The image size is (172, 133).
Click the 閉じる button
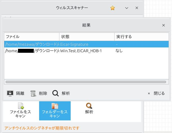[x=156, y=93]
